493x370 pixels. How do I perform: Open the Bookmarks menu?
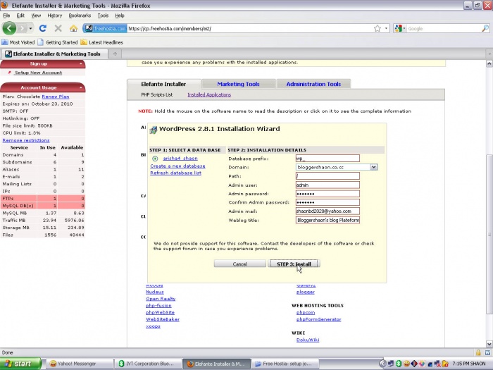(80, 15)
